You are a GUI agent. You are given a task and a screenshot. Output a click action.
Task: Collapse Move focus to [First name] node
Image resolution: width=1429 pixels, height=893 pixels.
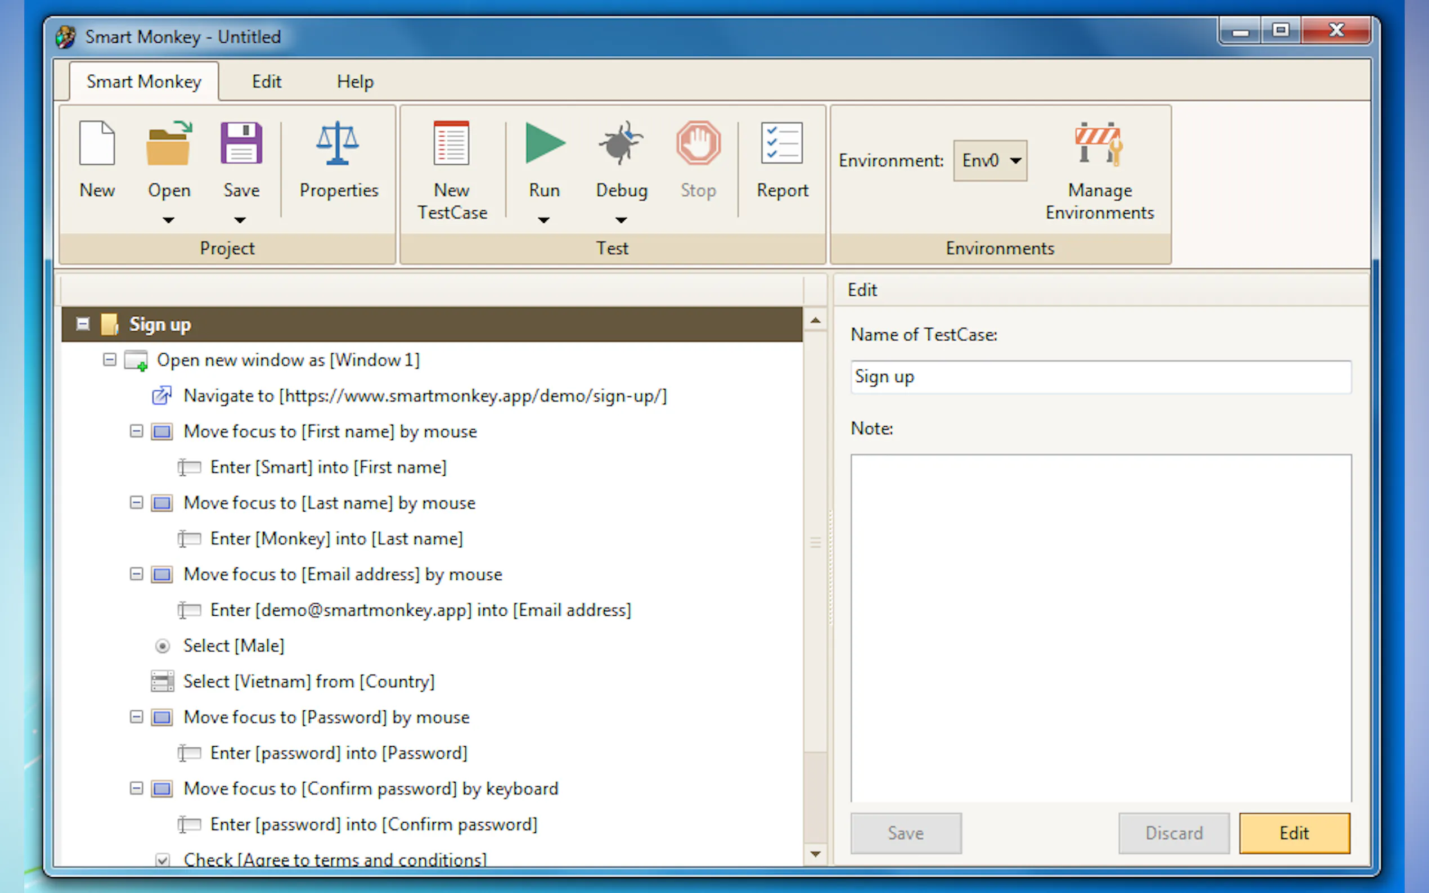pyautogui.click(x=137, y=431)
